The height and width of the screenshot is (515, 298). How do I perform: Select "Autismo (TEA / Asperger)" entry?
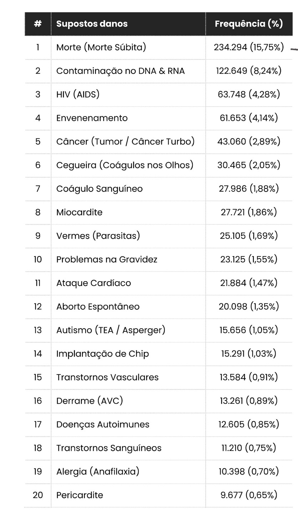click(x=111, y=330)
